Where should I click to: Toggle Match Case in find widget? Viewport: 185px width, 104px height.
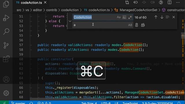119,17
